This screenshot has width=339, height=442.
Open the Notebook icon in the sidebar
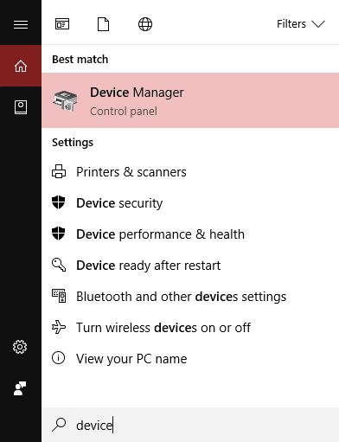coord(21,107)
